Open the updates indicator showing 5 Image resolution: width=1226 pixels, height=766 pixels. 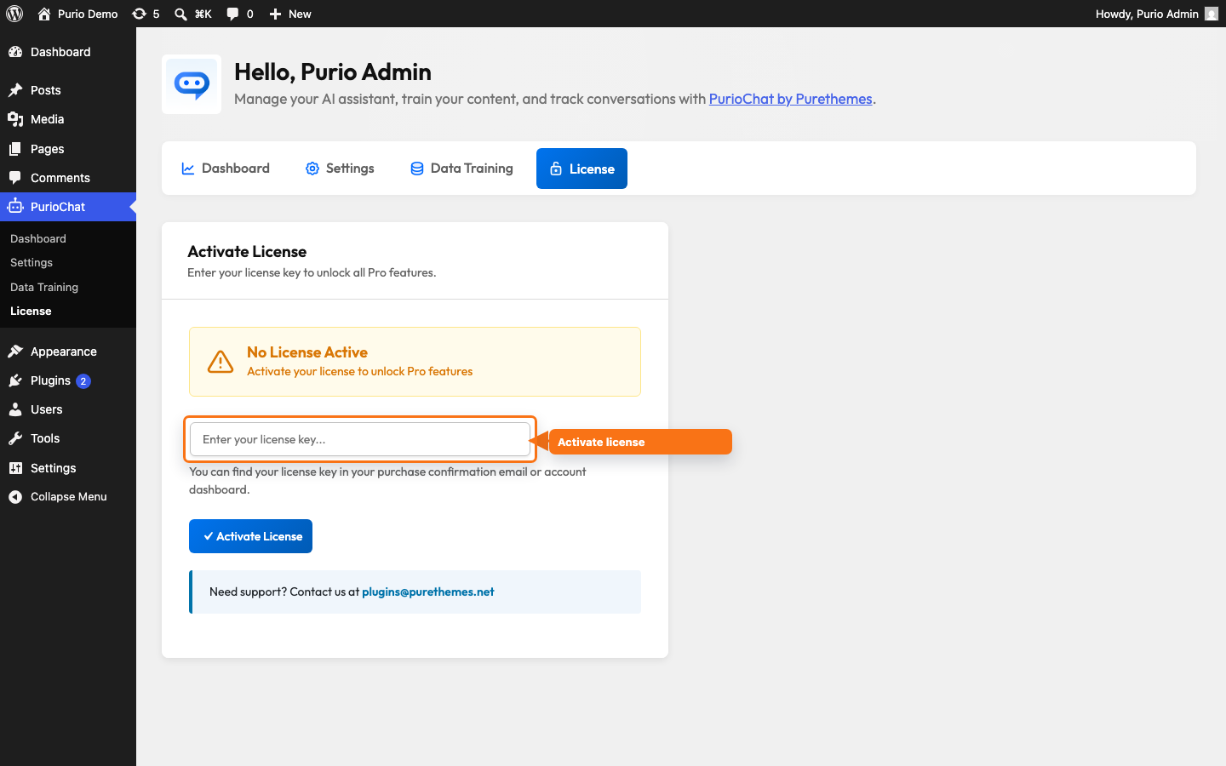pos(146,14)
